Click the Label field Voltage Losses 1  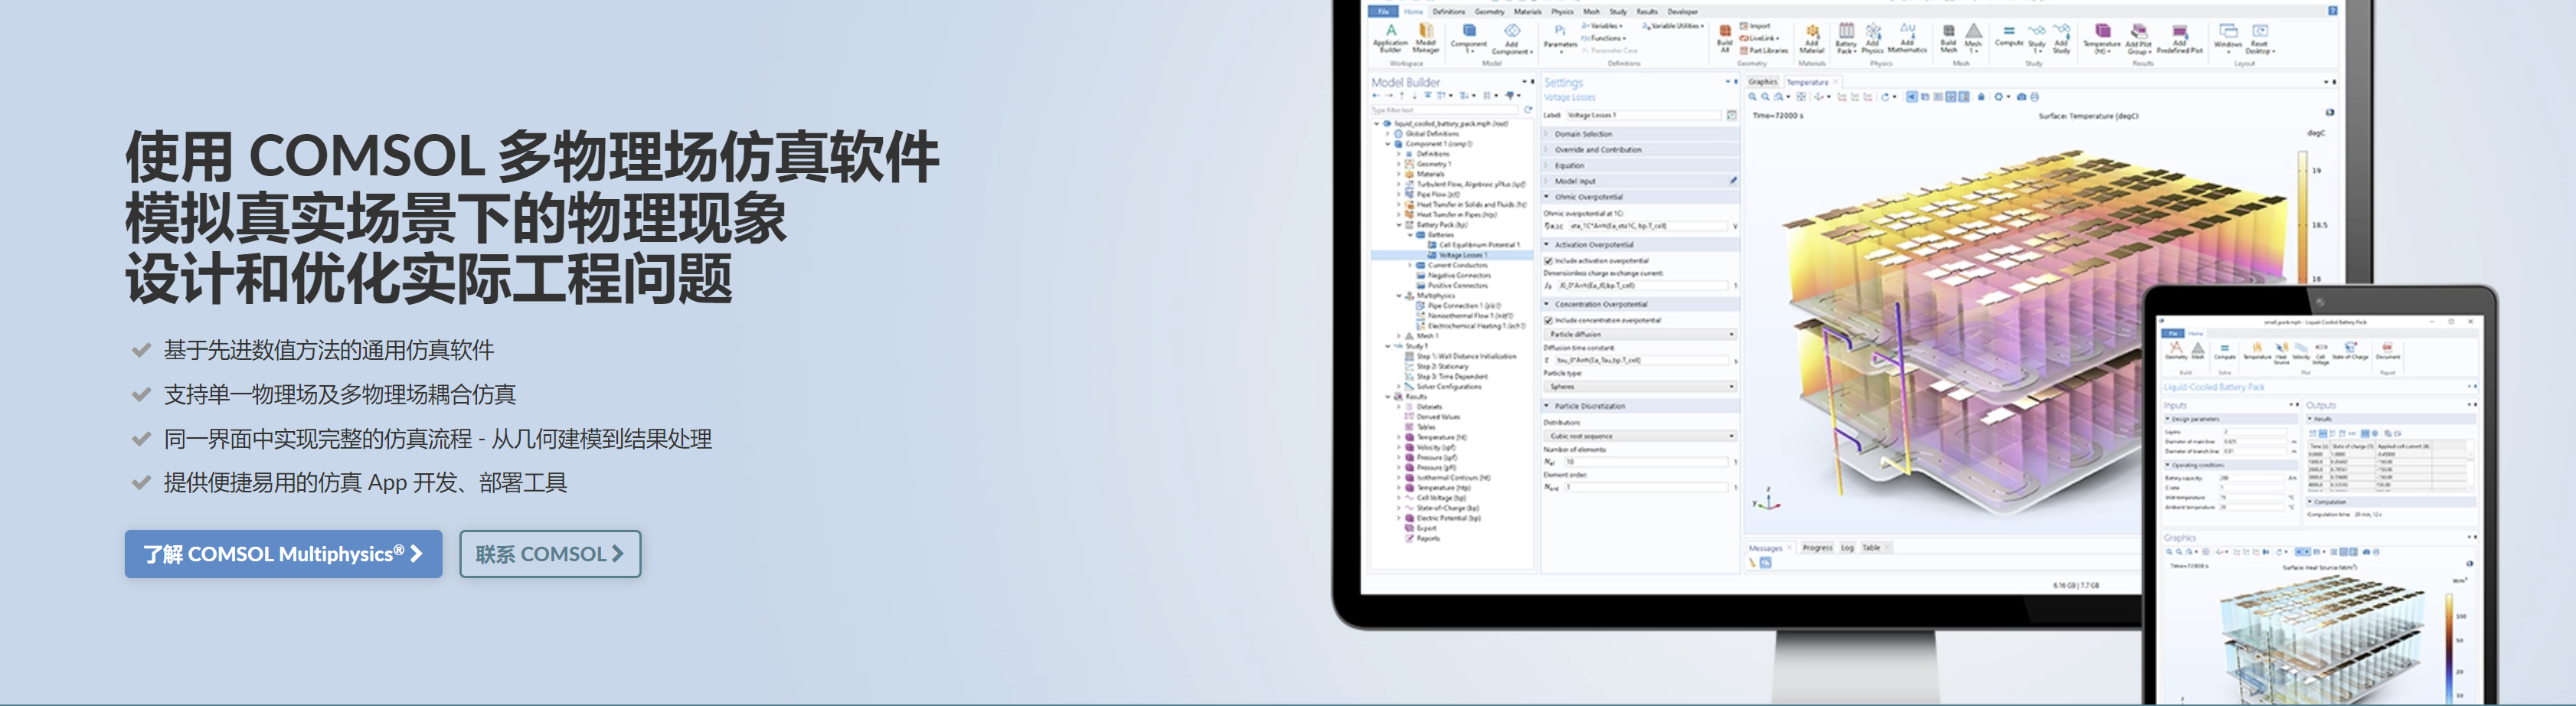tap(1645, 115)
